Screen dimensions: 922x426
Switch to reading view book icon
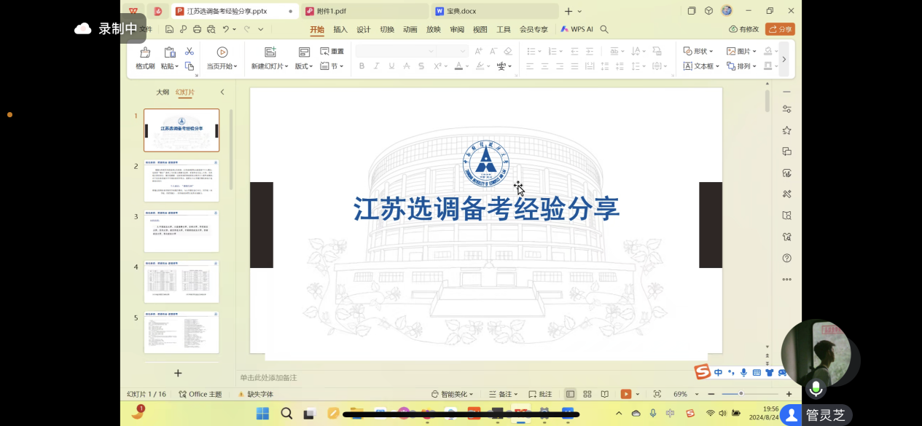pos(605,394)
